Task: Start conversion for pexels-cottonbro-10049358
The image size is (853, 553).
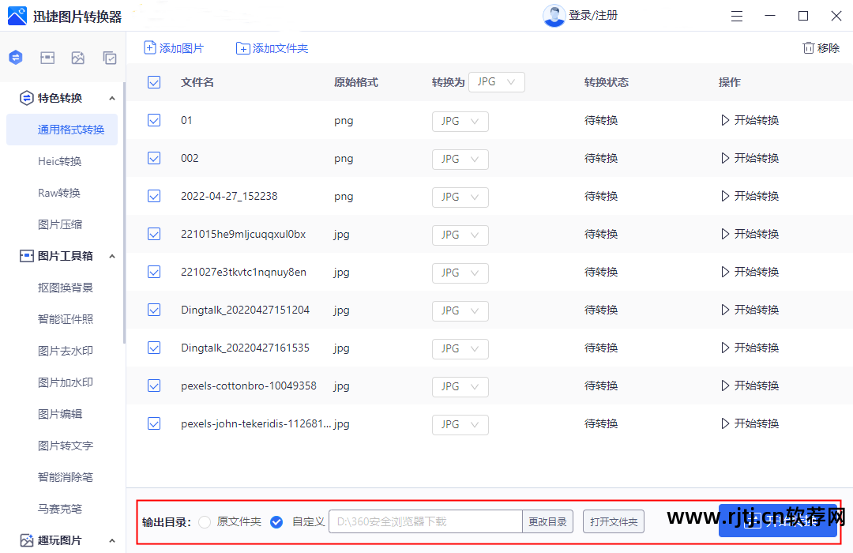Action: tap(749, 386)
